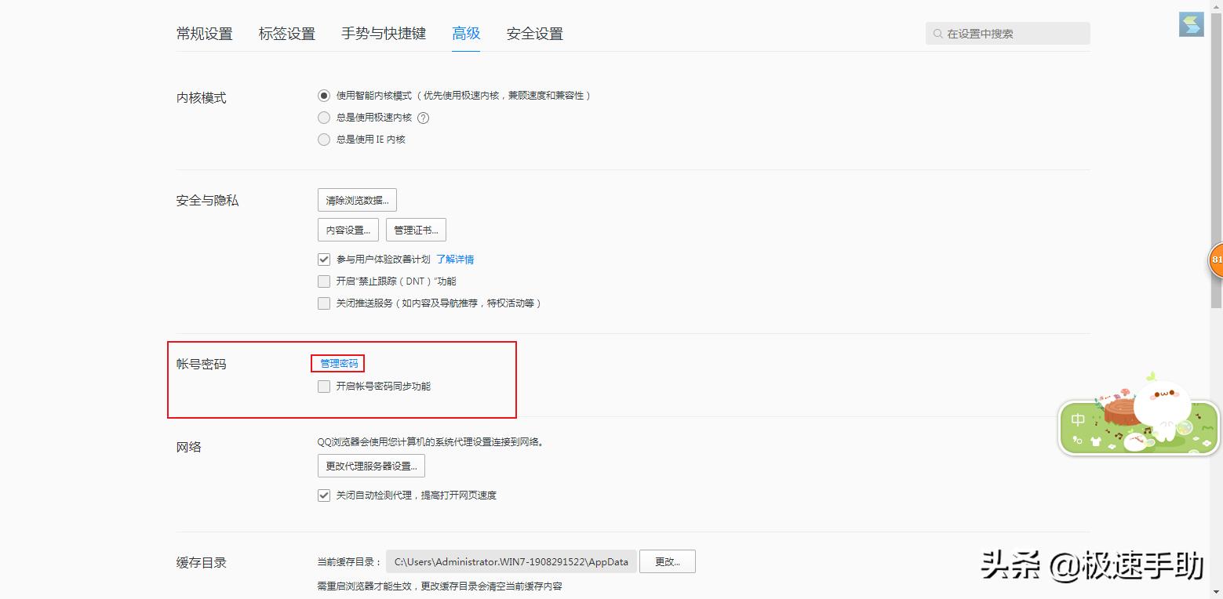Select the 总是使用 IE 内核 radio option
1223x599 pixels.
tap(323, 140)
